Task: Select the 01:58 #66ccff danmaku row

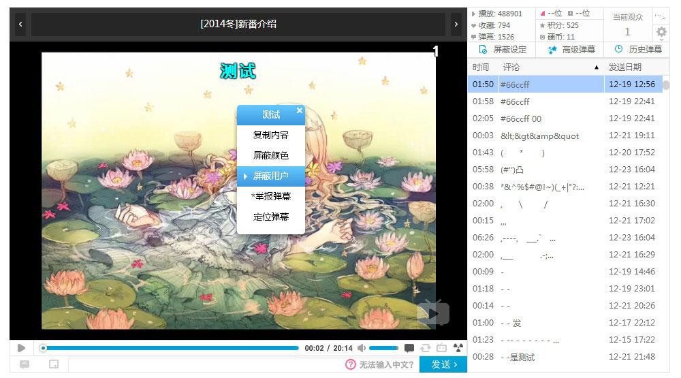Action: (x=565, y=101)
